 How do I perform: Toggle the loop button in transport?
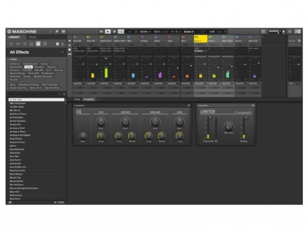[x=121, y=32]
